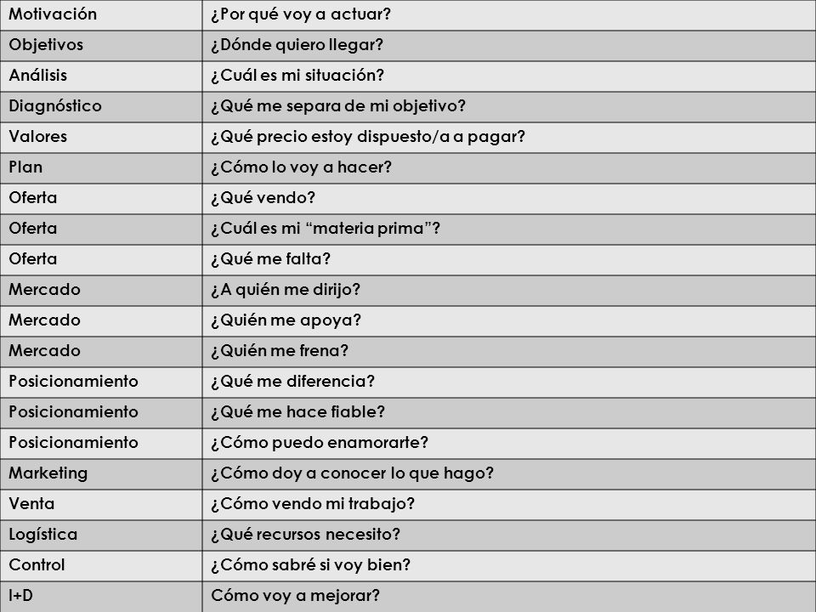Click the Motivación cell
This screenshot has width=816, height=612.
101,14
